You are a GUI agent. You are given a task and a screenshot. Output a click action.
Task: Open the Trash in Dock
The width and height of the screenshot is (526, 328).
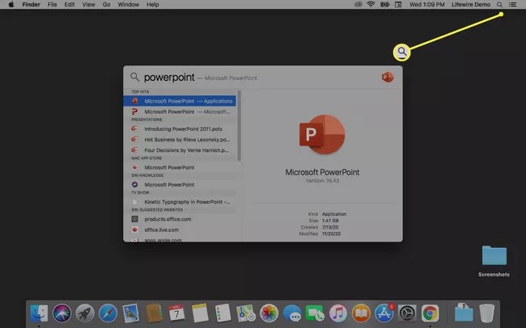[x=486, y=313]
